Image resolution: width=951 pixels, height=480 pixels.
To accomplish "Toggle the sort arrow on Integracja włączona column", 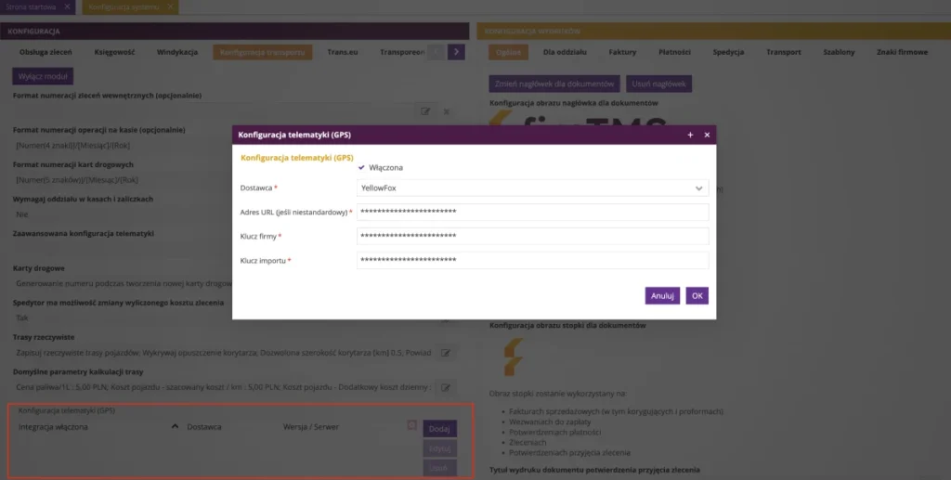I will click(175, 427).
